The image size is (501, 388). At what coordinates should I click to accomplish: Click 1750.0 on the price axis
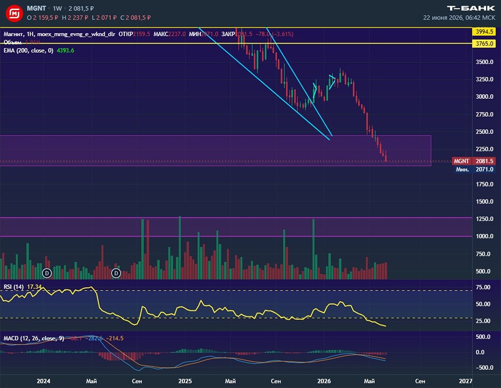click(x=484, y=184)
